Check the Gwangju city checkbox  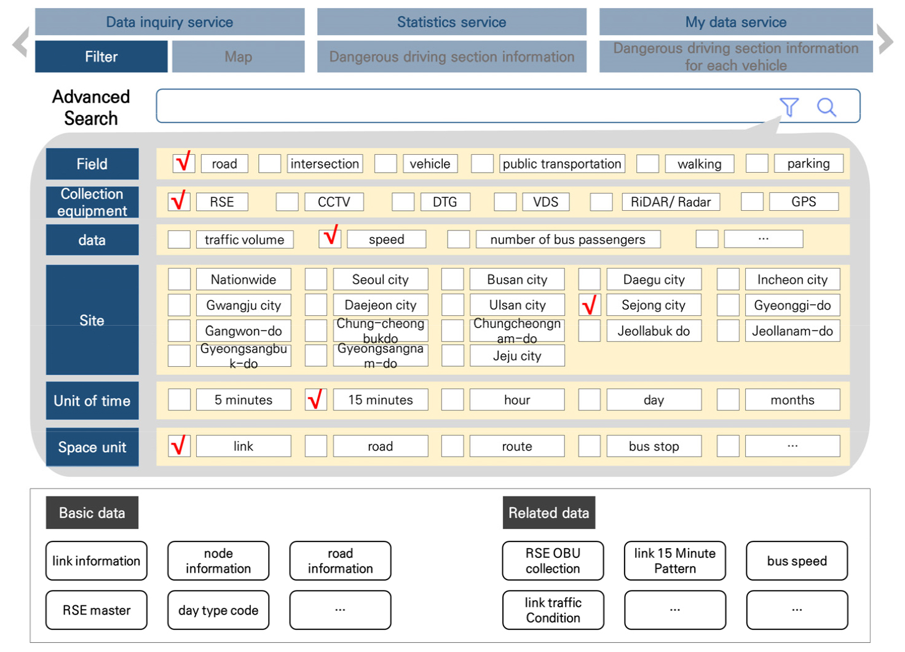pyautogui.click(x=179, y=305)
